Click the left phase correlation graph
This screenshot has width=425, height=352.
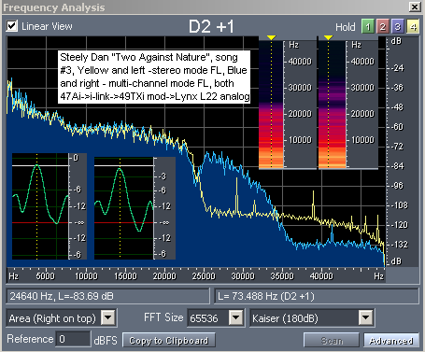click(40, 206)
